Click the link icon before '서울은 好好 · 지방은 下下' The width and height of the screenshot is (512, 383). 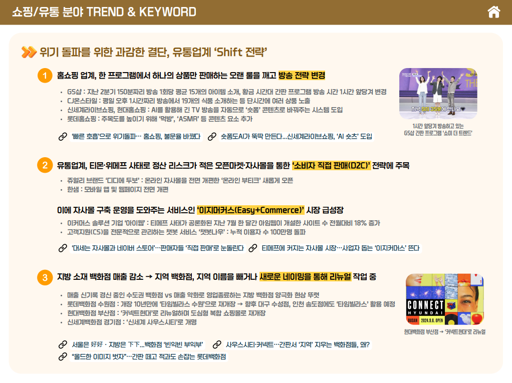pos(63,344)
